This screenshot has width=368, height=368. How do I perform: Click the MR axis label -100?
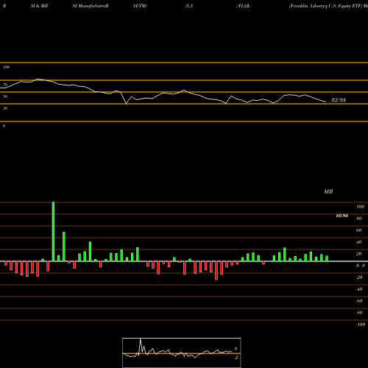coord(361,325)
